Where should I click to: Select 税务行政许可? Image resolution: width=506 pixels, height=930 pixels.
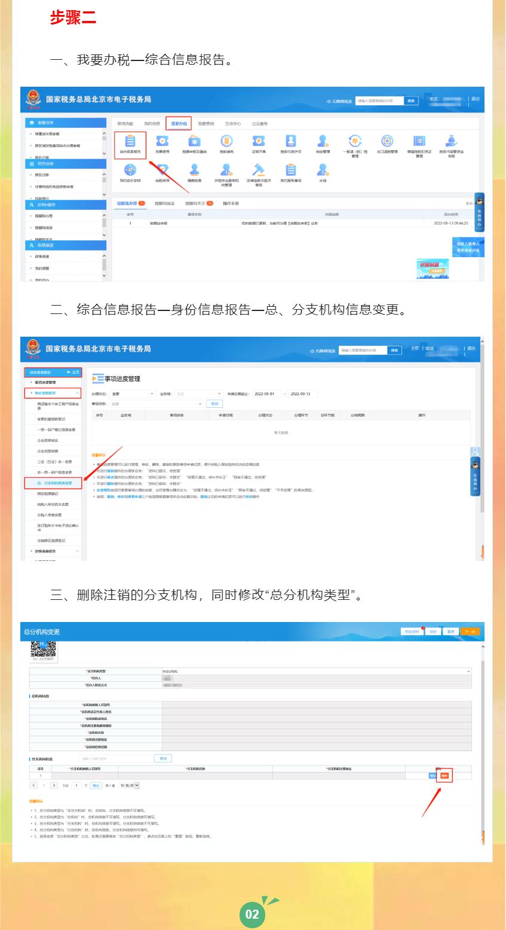click(x=290, y=141)
